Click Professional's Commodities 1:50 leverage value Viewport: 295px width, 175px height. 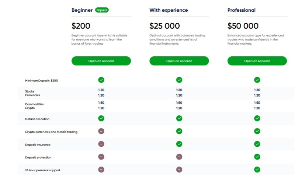click(x=257, y=103)
